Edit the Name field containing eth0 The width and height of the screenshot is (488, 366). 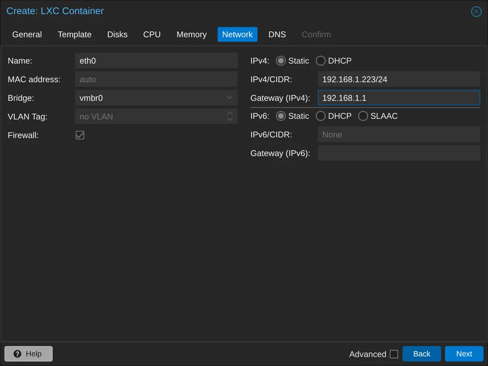pyautogui.click(x=156, y=60)
